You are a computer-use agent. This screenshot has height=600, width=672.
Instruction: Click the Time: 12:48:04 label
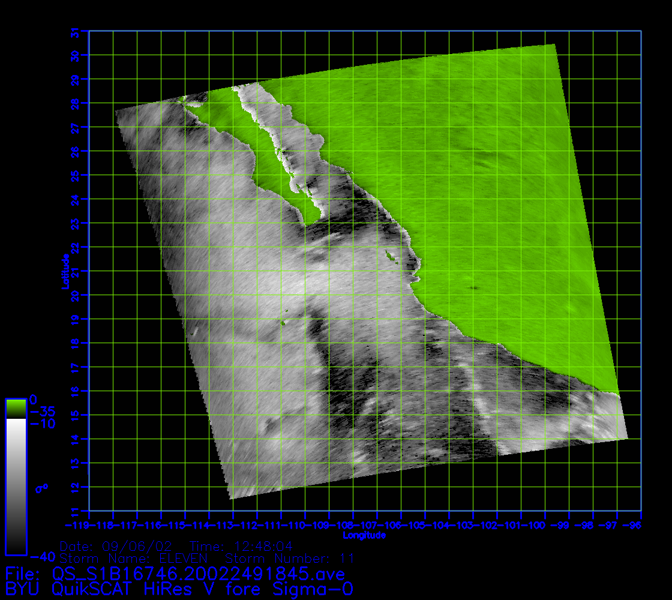(x=241, y=547)
